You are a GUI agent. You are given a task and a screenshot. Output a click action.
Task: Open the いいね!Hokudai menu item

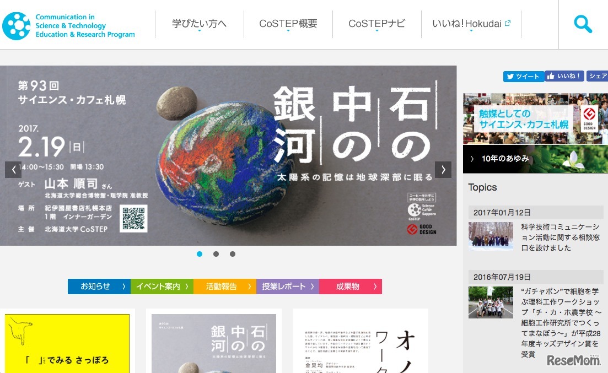point(471,24)
